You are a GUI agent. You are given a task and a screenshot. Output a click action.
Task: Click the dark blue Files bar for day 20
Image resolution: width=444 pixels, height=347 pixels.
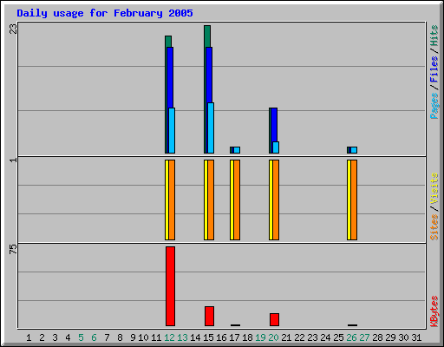point(274,124)
